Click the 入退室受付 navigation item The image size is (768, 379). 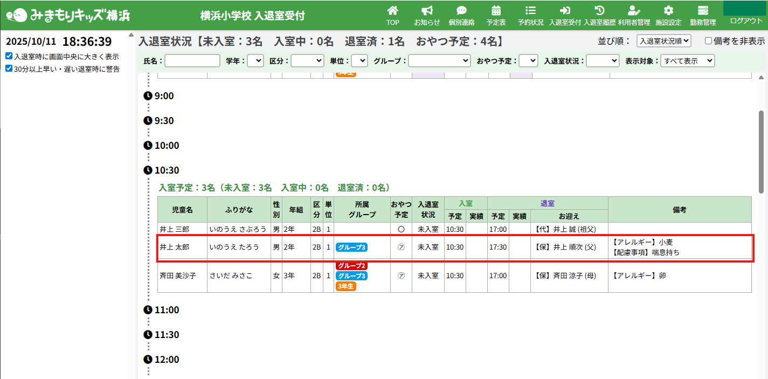565,16
